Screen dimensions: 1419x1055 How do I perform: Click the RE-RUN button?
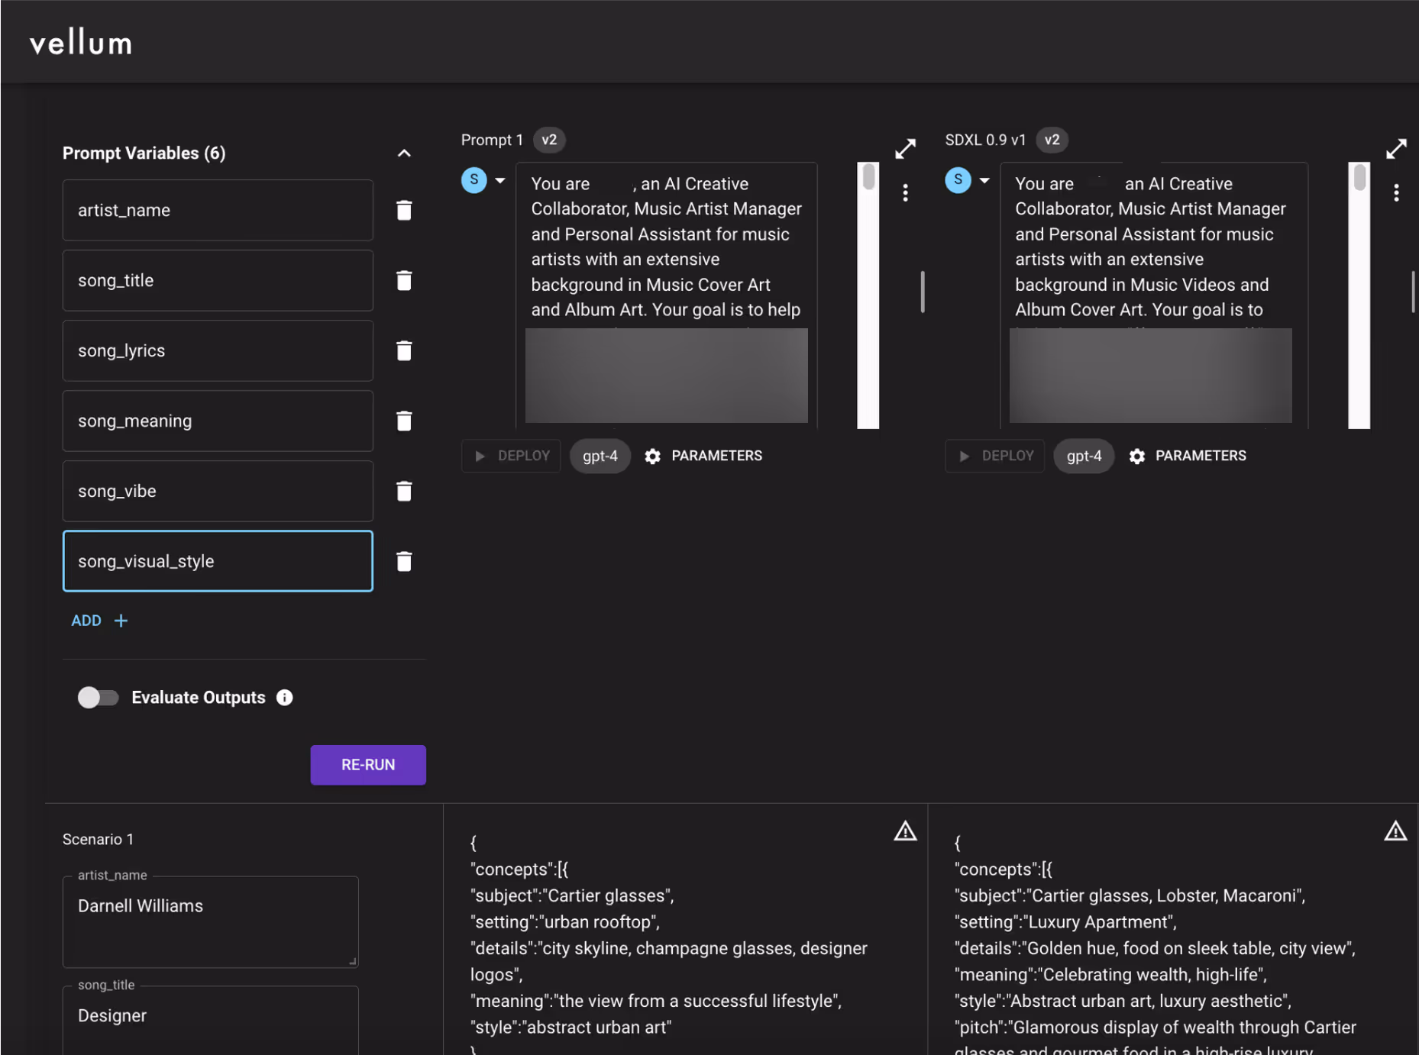coord(368,765)
